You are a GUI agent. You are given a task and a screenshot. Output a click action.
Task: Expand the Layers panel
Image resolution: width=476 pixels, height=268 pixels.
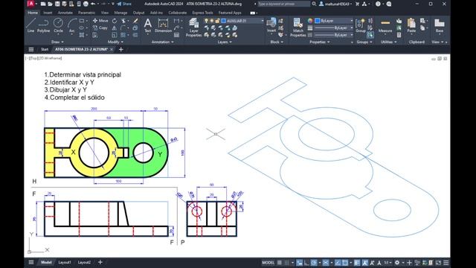(225, 42)
